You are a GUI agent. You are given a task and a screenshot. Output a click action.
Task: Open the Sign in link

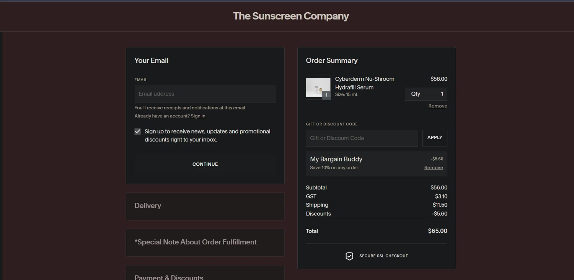198,116
